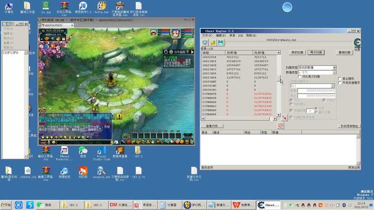Select the address row 18D220D4
This screenshot has height=210, width=374.
239,57
